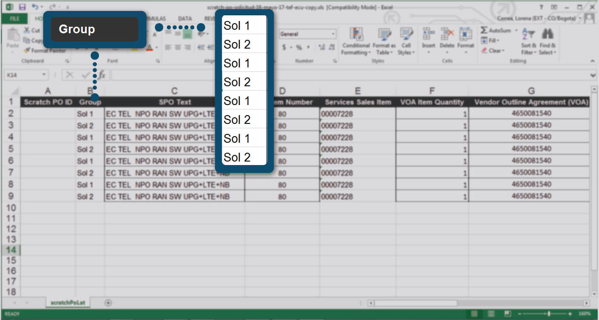Expand the General number format dropdown
The height and width of the screenshot is (320, 599).
click(333, 34)
